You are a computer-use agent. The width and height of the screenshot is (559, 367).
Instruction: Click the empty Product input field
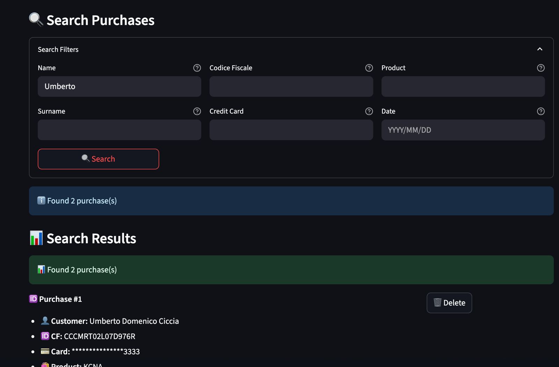(463, 87)
